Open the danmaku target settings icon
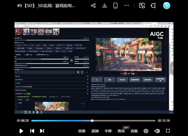 click(146, 131)
